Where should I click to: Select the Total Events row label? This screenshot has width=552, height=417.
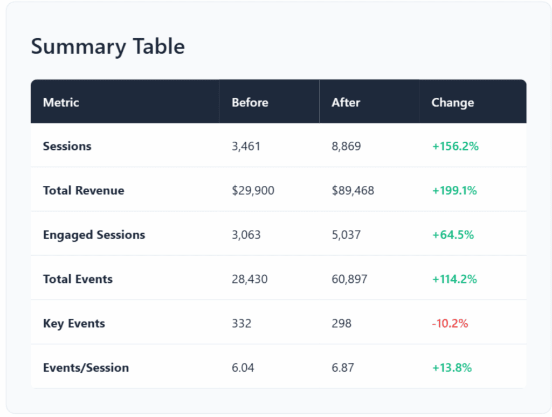pos(78,279)
